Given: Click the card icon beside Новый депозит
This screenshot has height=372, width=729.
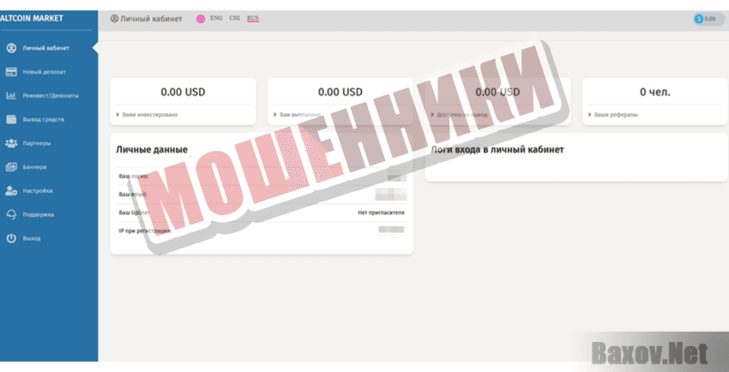Looking at the screenshot, I should tap(11, 72).
